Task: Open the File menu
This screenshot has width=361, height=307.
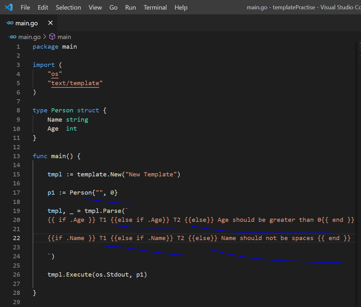Action: coord(25,8)
